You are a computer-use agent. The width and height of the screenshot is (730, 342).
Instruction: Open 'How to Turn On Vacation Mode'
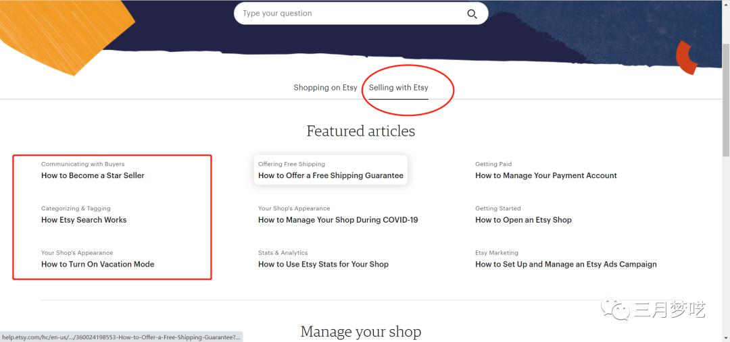(98, 264)
